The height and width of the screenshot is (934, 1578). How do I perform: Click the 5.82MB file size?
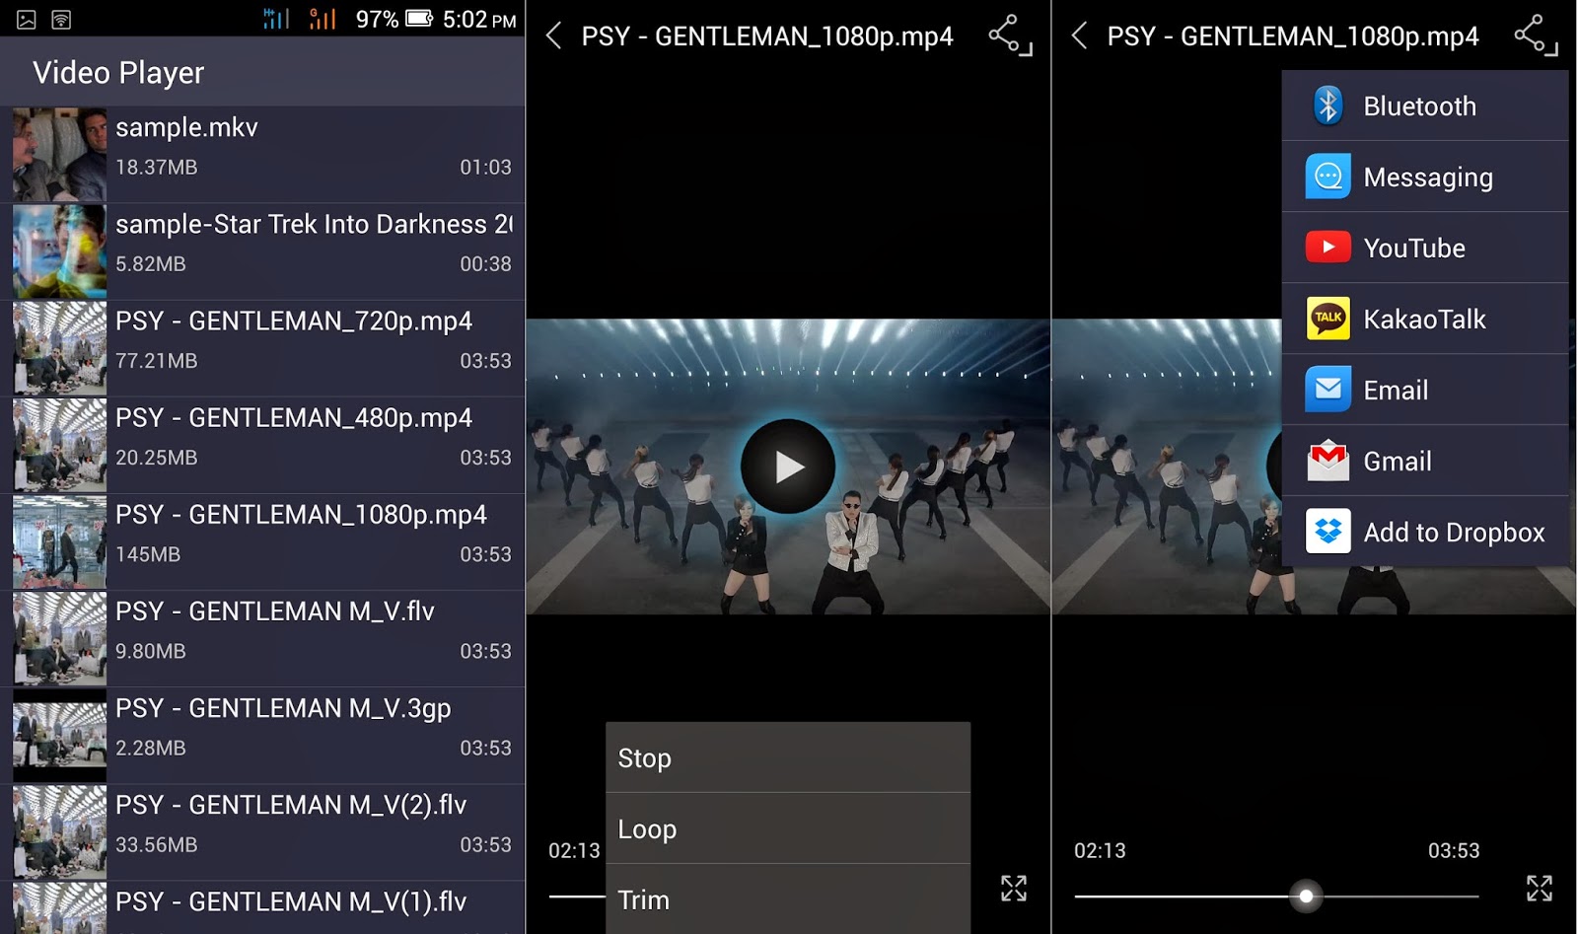pyautogui.click(x=151, y=263)
